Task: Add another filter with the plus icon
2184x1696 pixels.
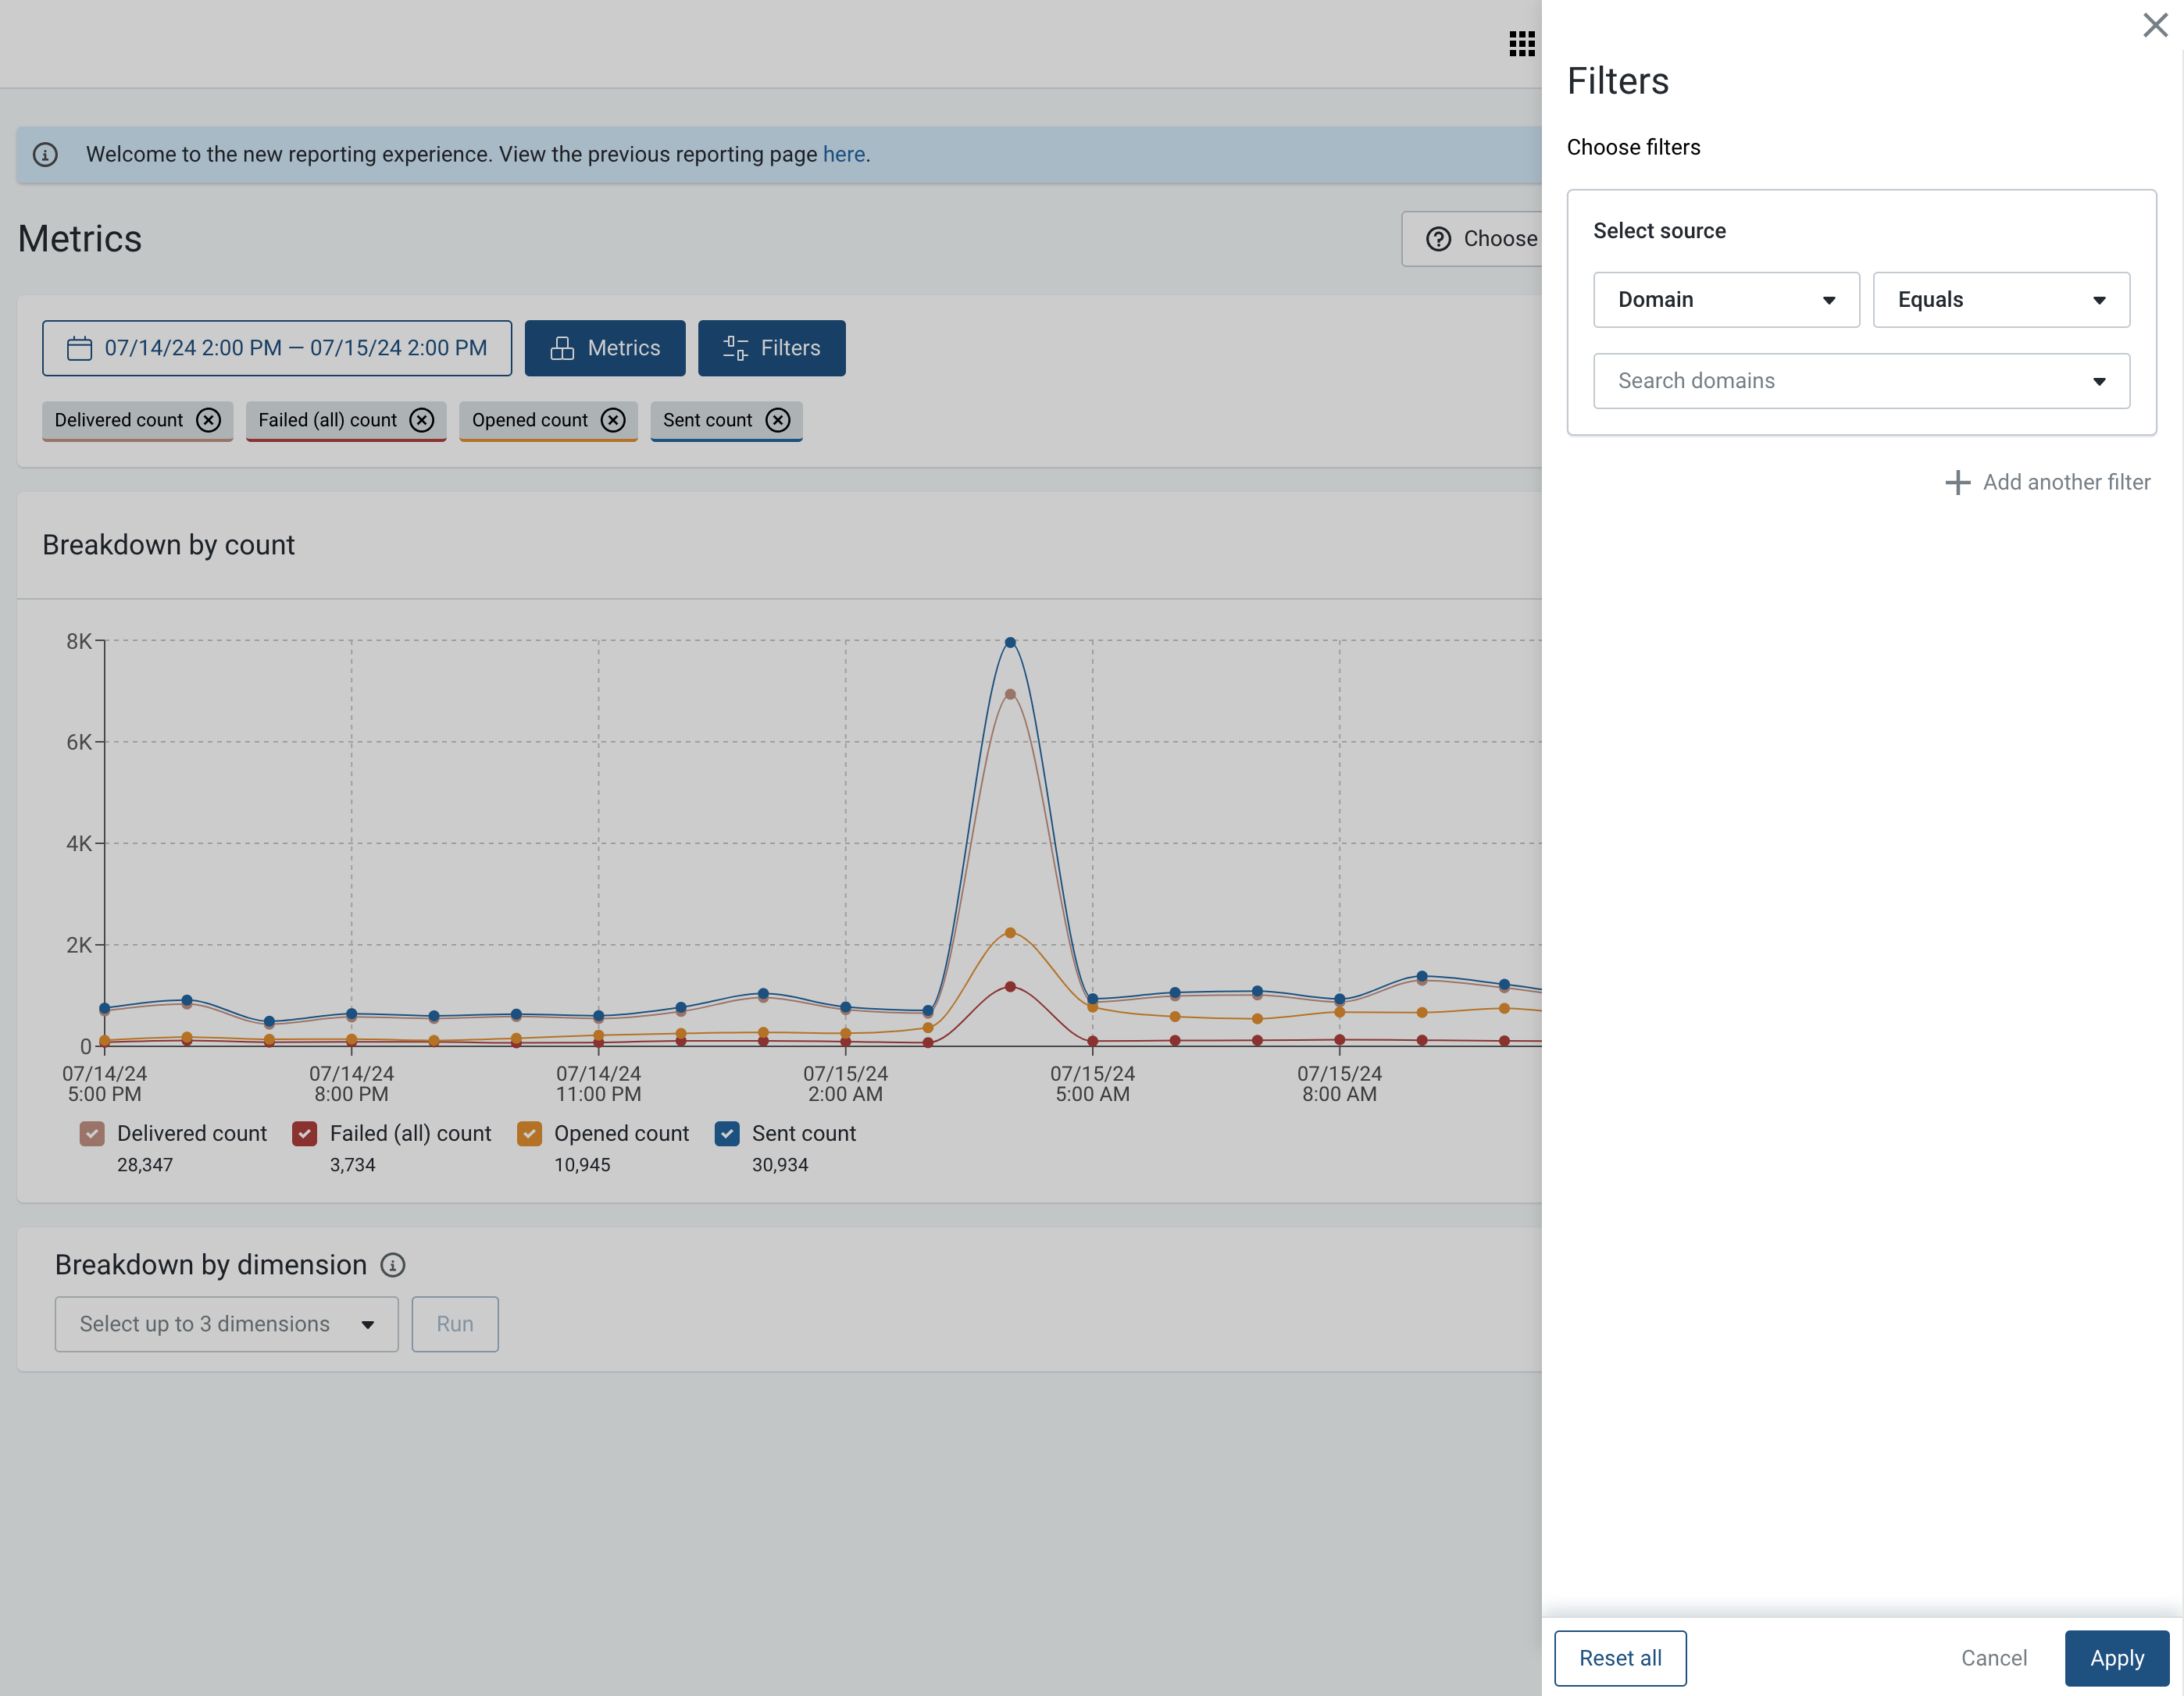Action: pyautogui.click(x=1957, y=482)
